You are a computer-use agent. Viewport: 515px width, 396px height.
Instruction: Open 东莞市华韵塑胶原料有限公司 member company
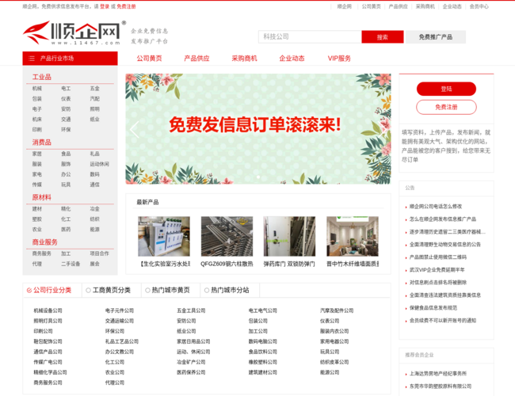point(441,386)
